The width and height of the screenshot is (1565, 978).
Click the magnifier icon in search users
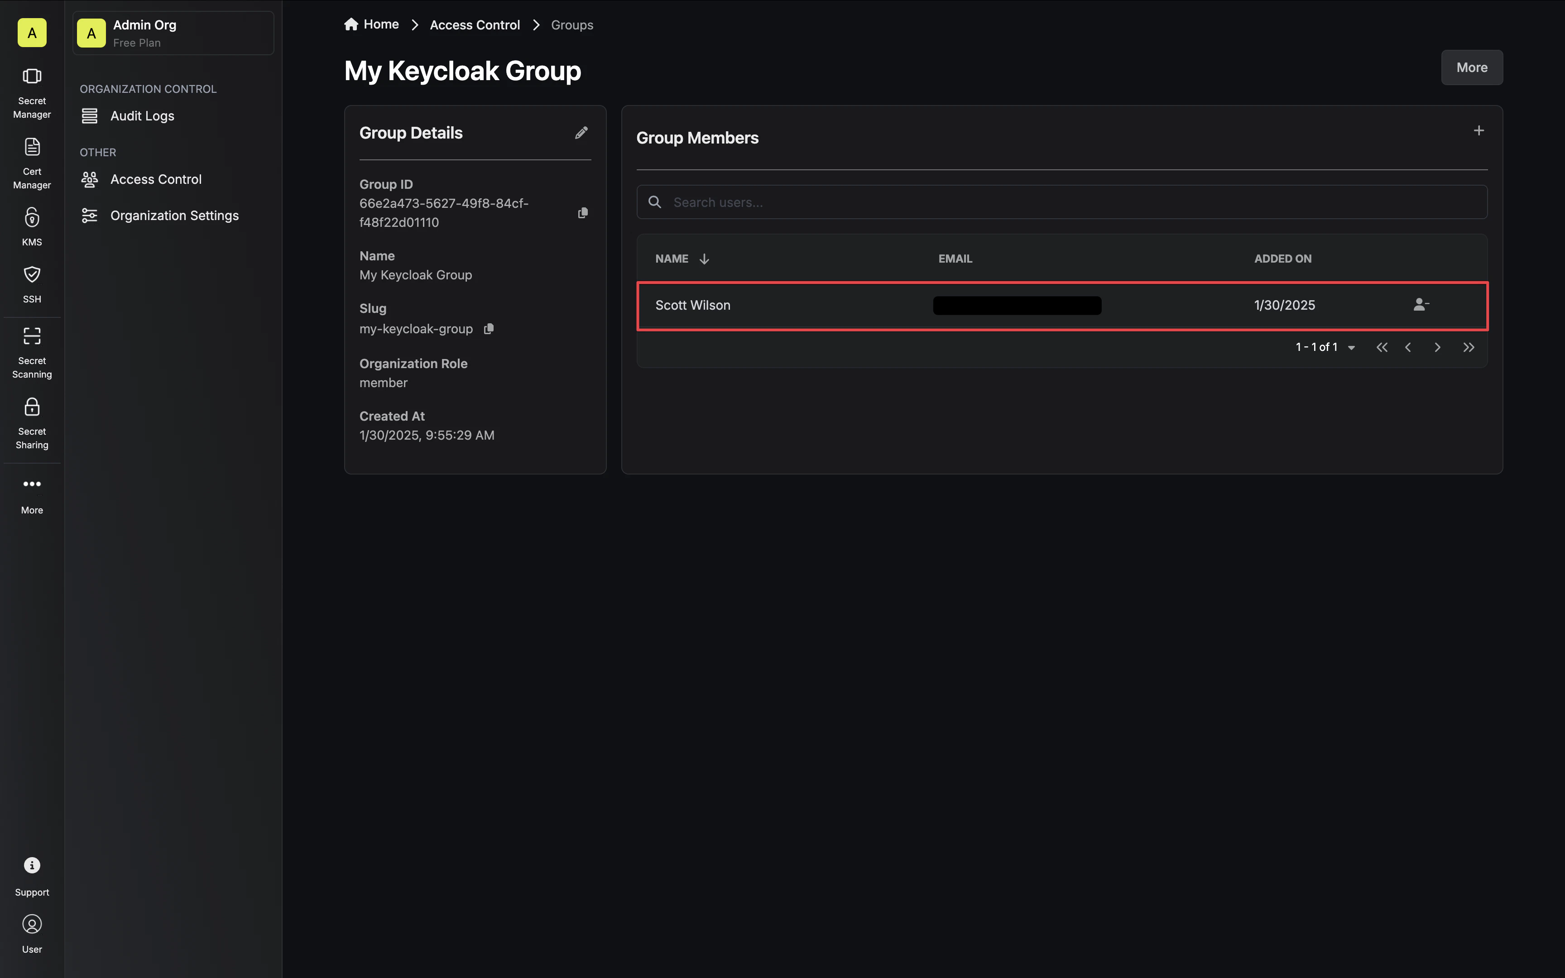point(654,202)
